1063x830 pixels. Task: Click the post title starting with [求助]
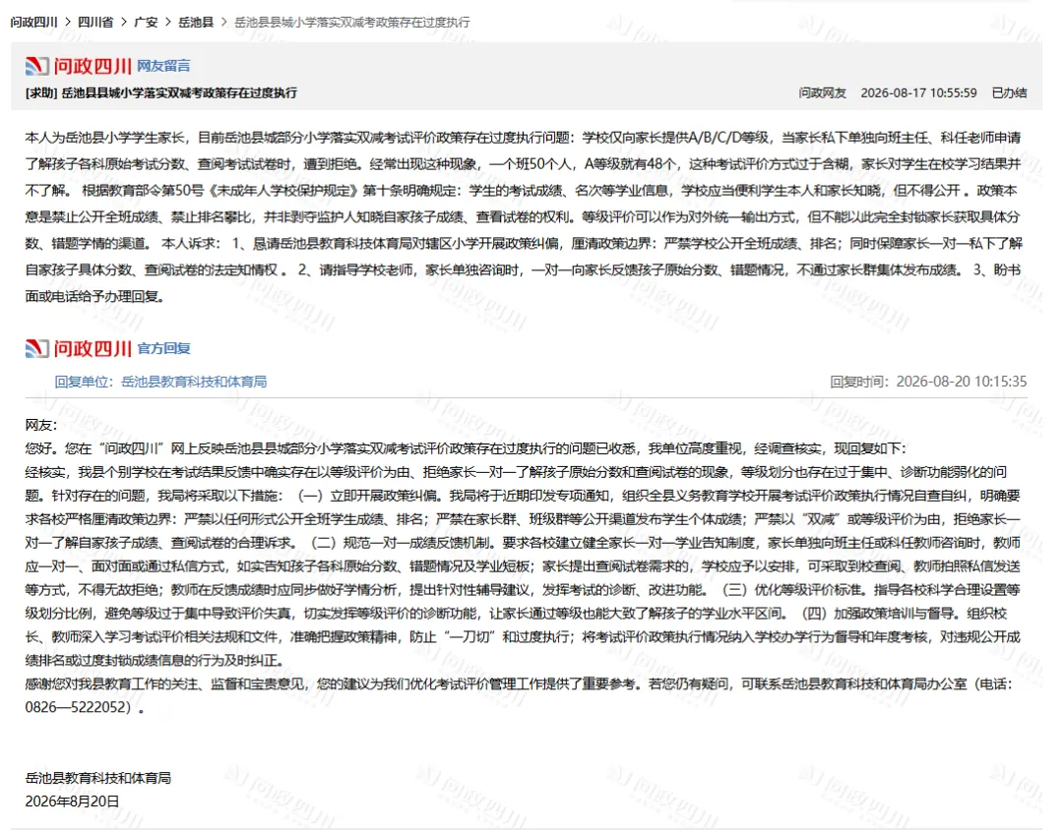click(x=160, y=92)
